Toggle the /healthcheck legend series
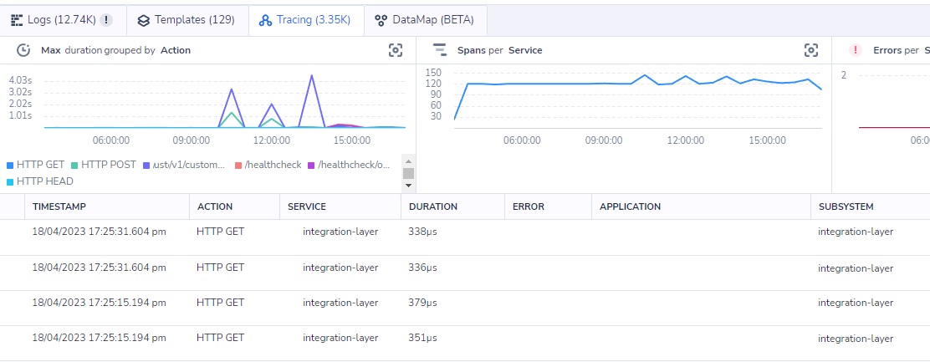Image resolution: width=930 pixels, height=362 pixels. coord(271,165)
